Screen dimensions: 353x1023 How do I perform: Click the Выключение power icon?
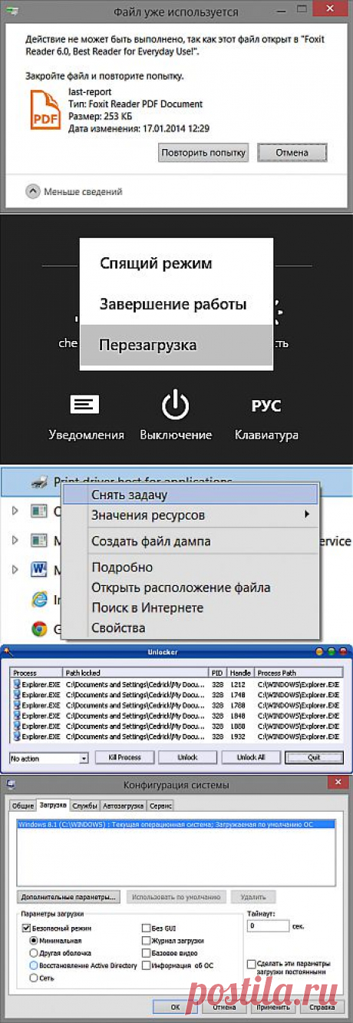[x=175, y=405]
